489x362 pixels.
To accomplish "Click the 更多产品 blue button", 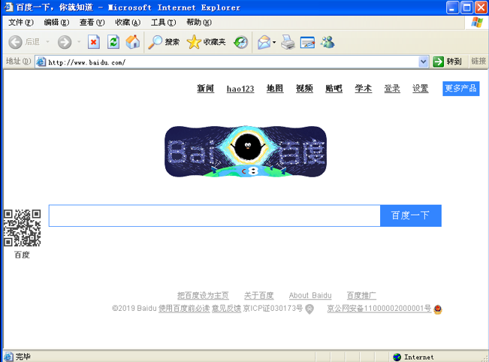I will (461, 89).
